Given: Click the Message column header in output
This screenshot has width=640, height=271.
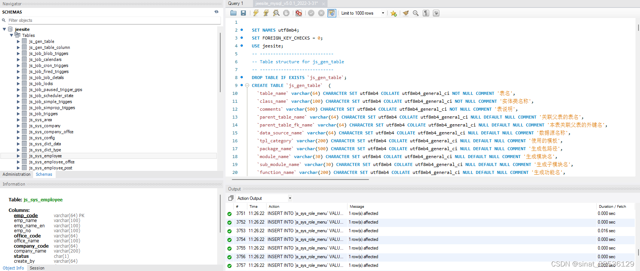Looking at the screenshot, I should (x=357, y=207).
